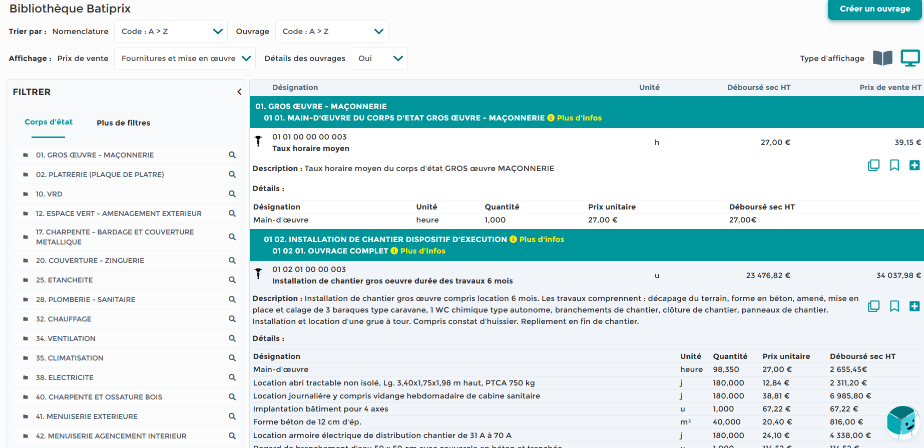The width and height of the screenshot is (924, 448).
Task: Click the 01. GROS ŒUVRE - MAÇONNERIE section header
Action: click(x=321, y=106)
